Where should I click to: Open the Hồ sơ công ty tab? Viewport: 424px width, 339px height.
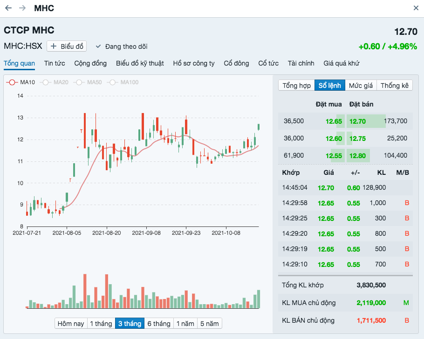tap(194, 63)
